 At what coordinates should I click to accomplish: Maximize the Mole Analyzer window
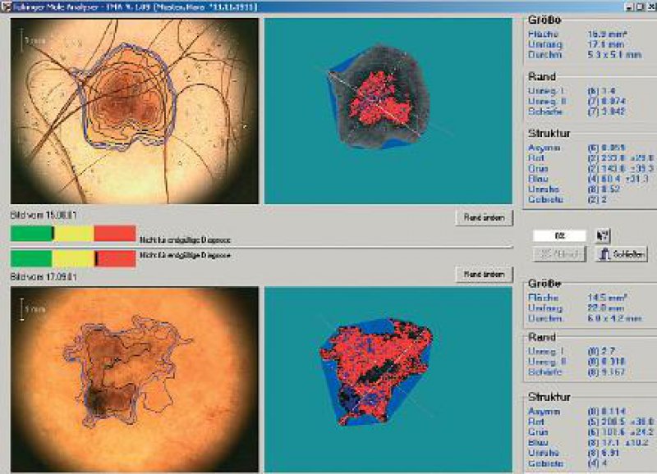(641, 7)
